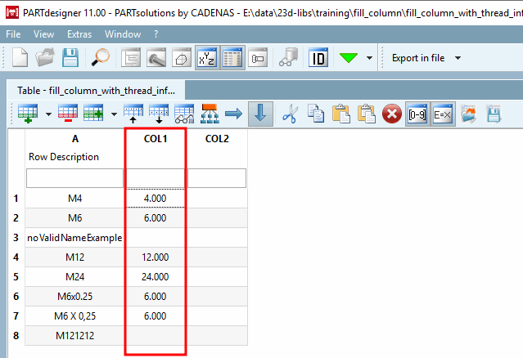Screen dimensions: 523x358
Task: Click Export in file button
Action: (418, 58)
